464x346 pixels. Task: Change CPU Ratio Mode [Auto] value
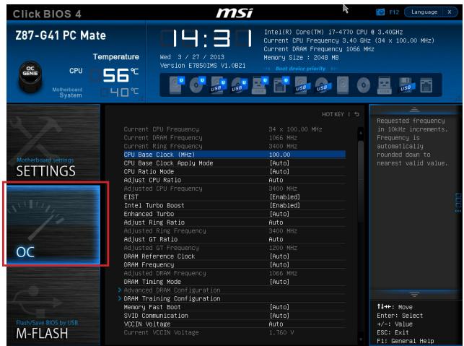(x=279, y=171)
